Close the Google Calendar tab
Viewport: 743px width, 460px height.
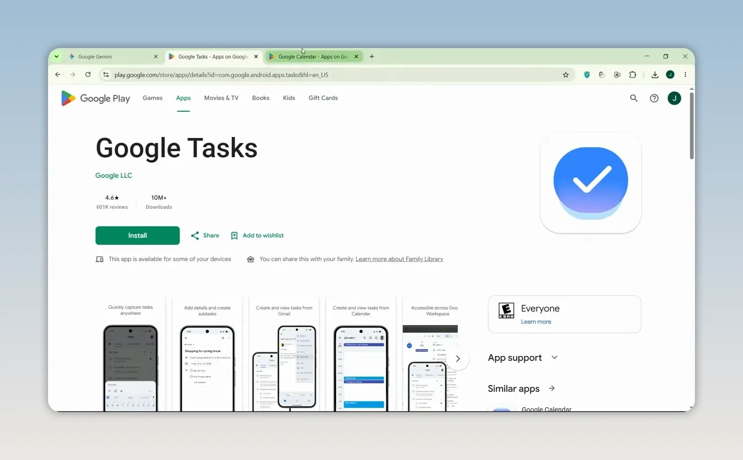pyautogui.click(x=356, y=57)
